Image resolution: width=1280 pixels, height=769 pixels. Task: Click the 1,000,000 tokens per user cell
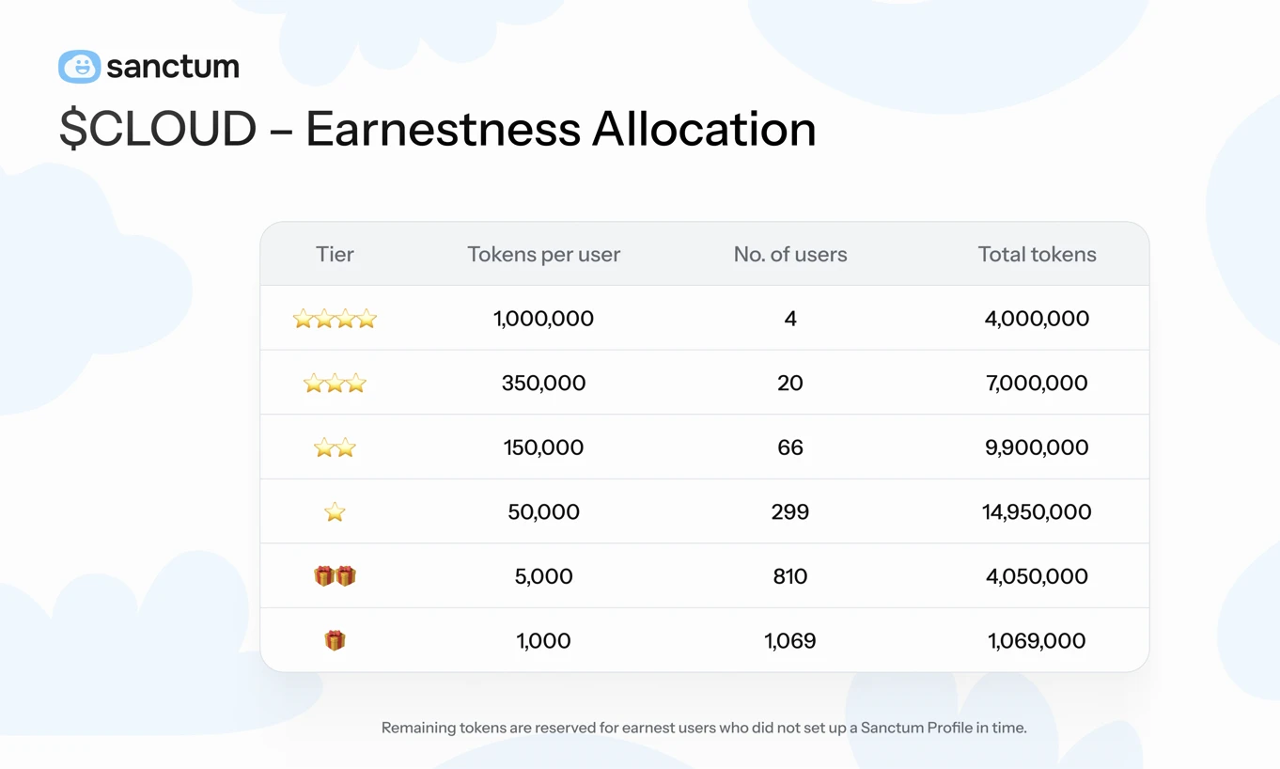[543, 319]
